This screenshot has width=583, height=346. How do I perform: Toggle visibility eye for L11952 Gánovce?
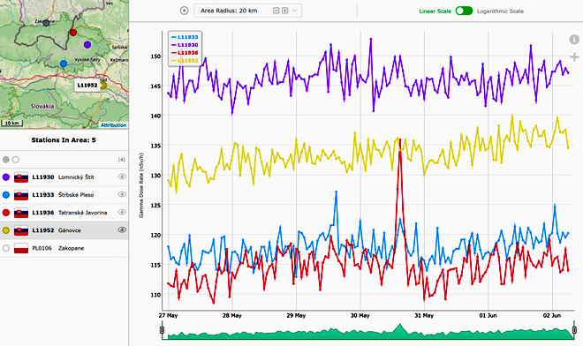(122, 230)
